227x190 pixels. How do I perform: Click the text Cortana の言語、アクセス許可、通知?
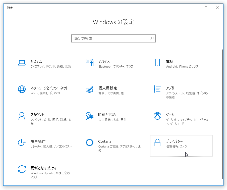(120, 148)
